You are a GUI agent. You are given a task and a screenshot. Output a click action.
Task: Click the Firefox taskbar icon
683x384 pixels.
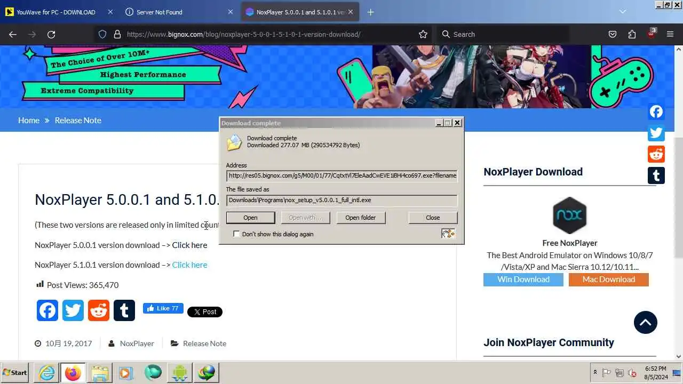73,373
